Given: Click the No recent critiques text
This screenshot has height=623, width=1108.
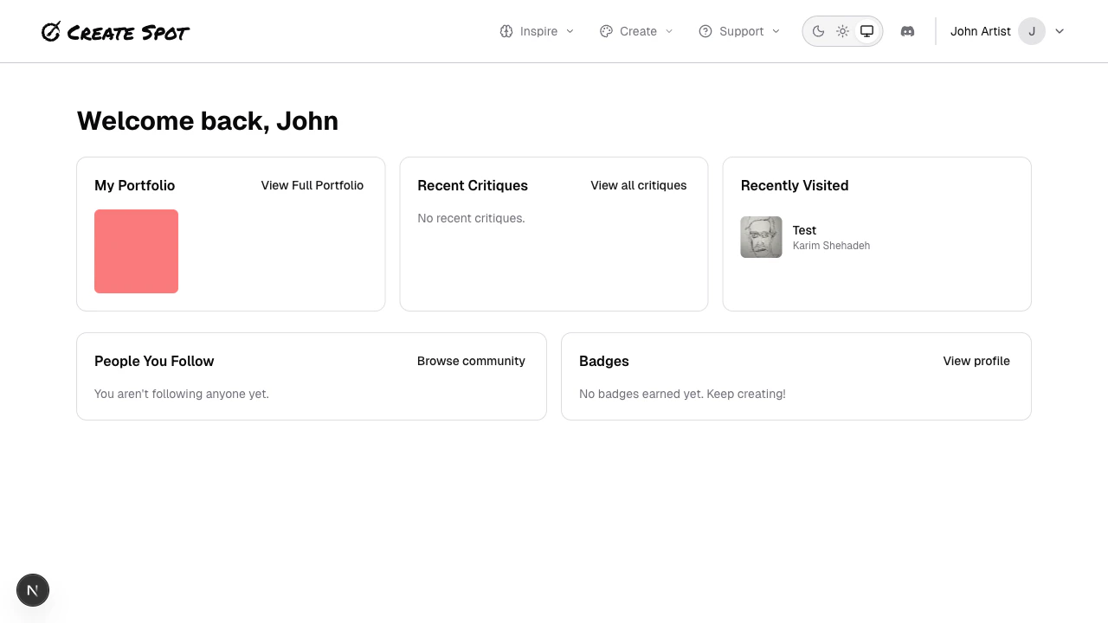Looking at the screenshot, I should [471, 218].
